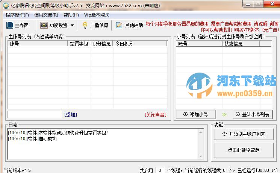Click the [关闭声音] link
This screenshot has height=173, width=280.
(156, 115)
